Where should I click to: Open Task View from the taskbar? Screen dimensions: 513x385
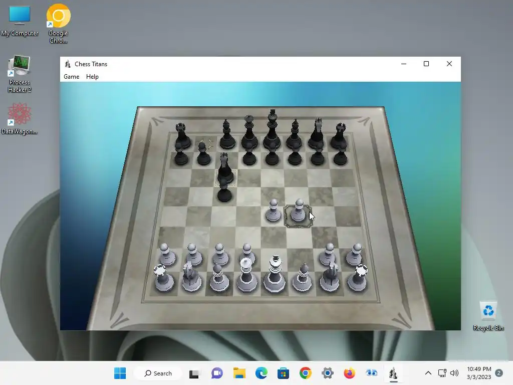click(x=194, y=373)
